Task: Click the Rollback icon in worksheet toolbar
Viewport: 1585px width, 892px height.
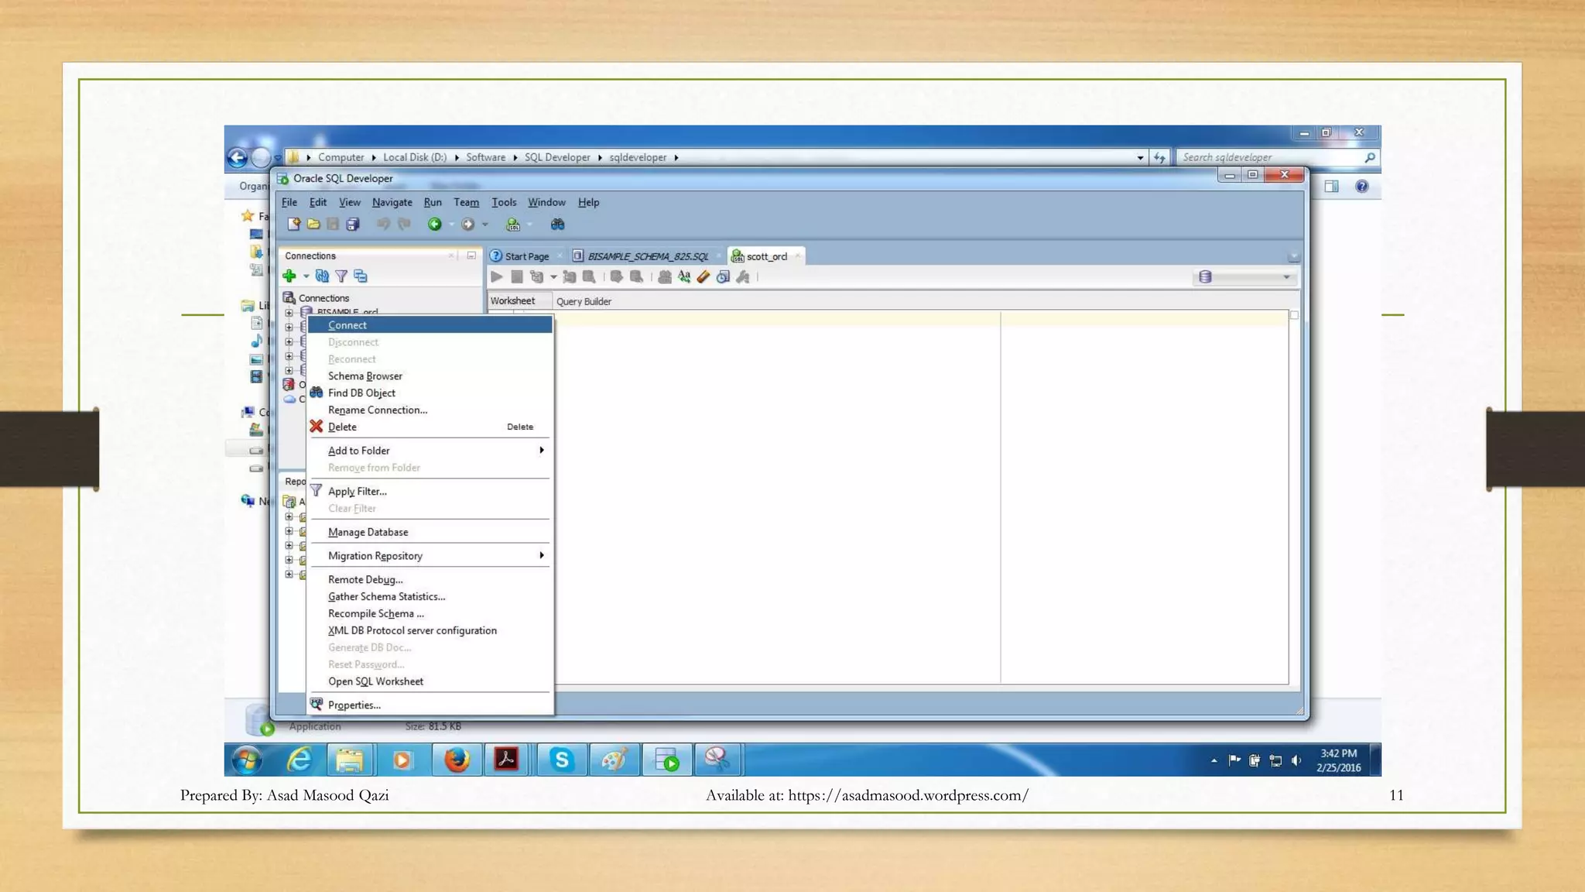Action: point(637,277)
